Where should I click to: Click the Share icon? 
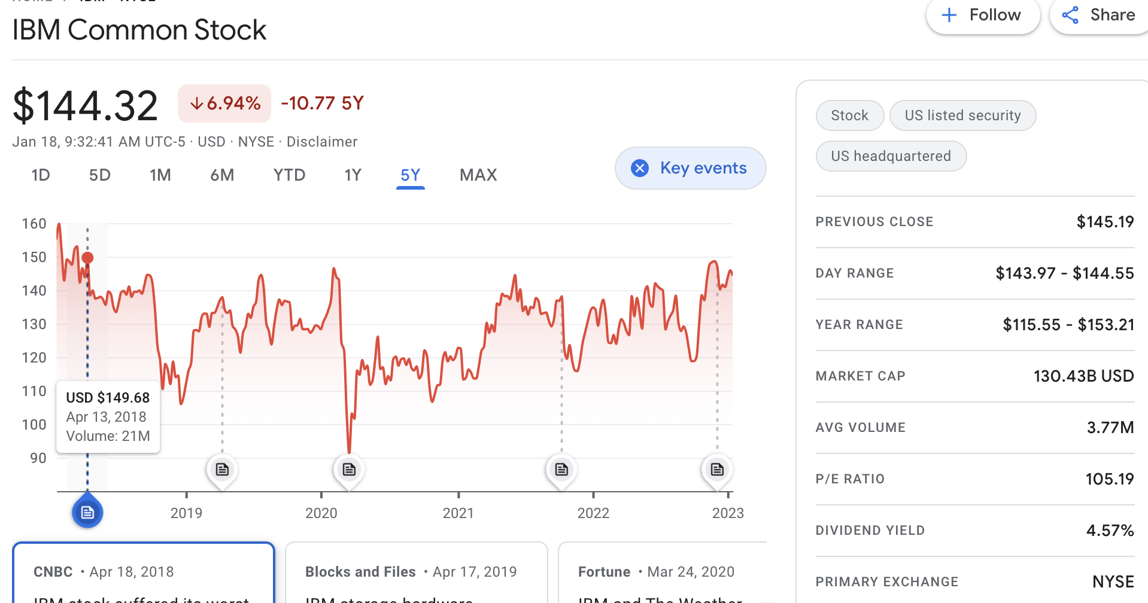1070,15
